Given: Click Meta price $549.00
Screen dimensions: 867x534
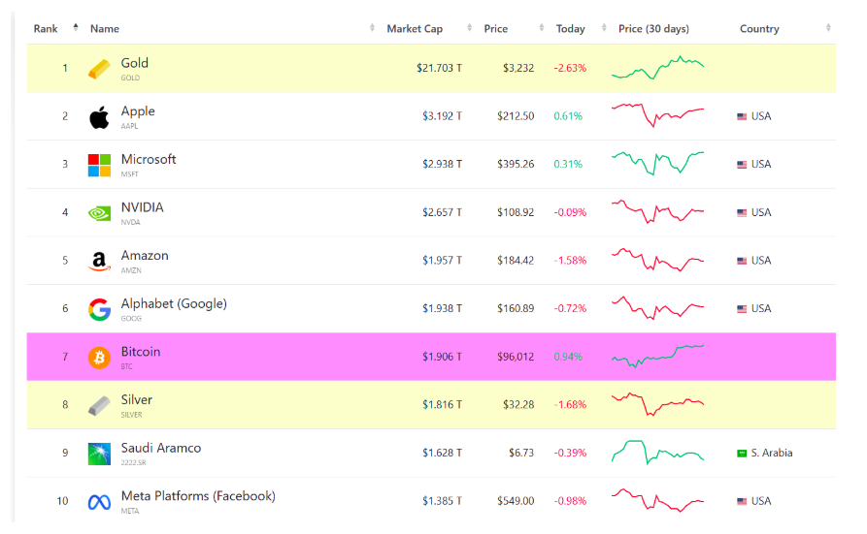Looking at the screenshot, I should coord(516,501).
